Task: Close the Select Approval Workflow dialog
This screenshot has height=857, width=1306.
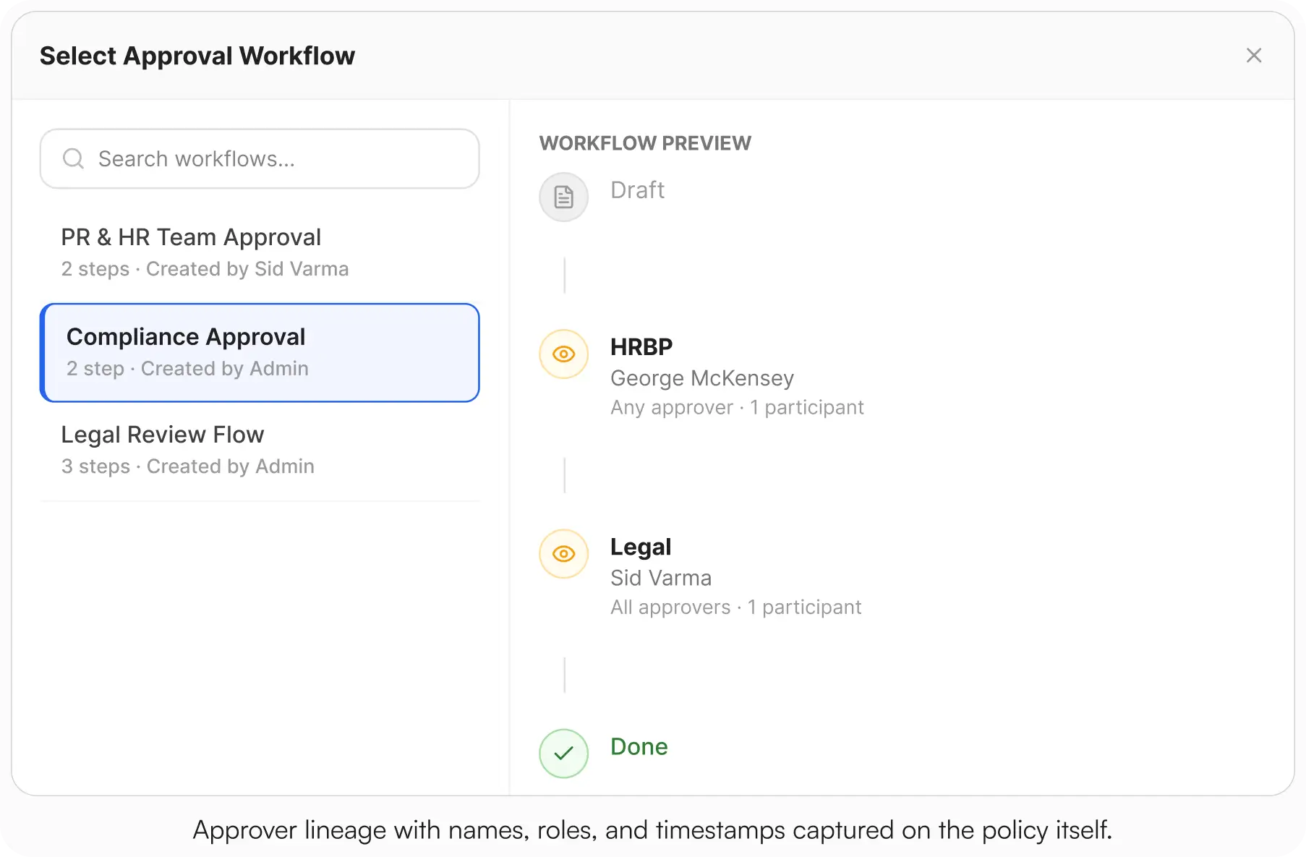Action: (x=1254, y=56)
